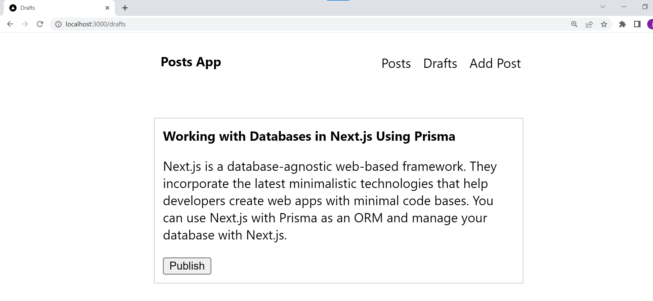Open Drafts from the nav bar
653x301 pixels.
pos(440,63)
